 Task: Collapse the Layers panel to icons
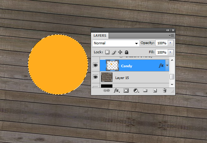tap(167, 30)
